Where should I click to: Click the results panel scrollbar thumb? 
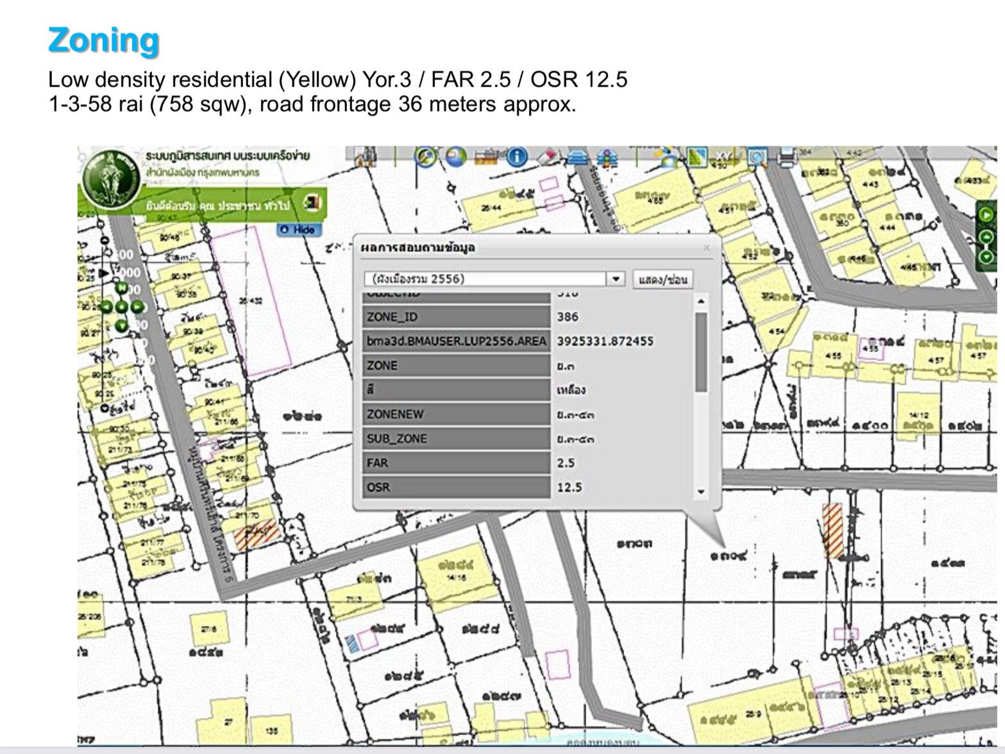[x=701, y=352]
